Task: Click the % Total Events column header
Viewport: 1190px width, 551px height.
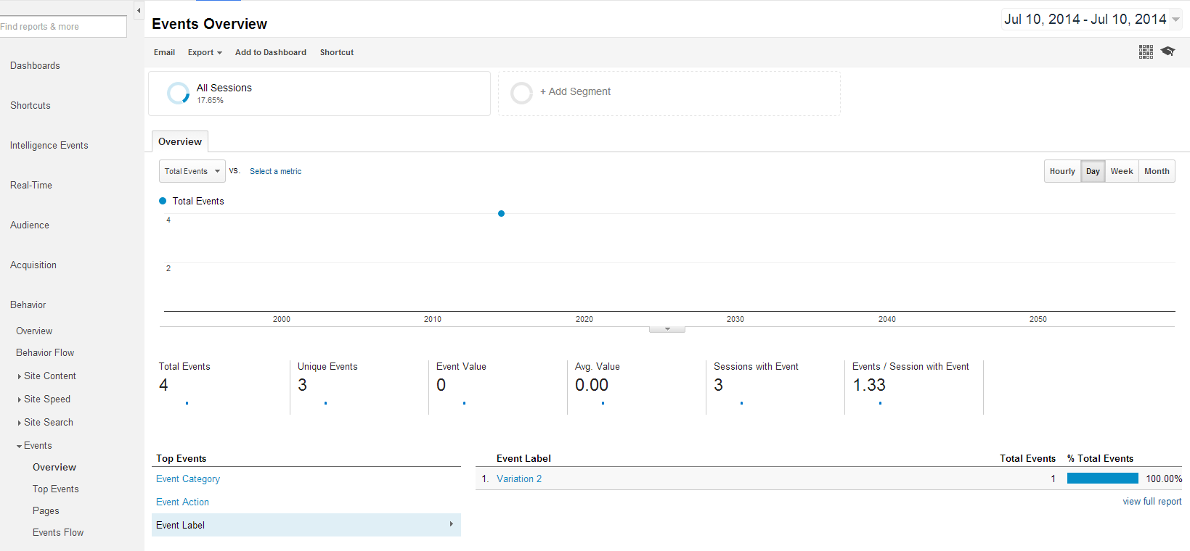Action: pos(1100,458)
